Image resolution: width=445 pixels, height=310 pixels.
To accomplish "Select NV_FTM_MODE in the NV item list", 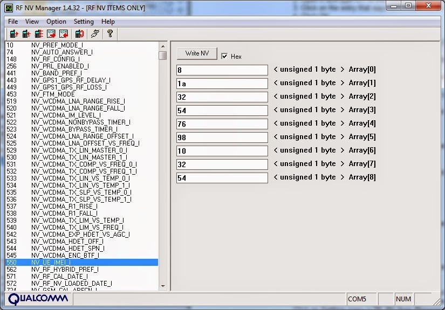I will (x=53, y=94).
